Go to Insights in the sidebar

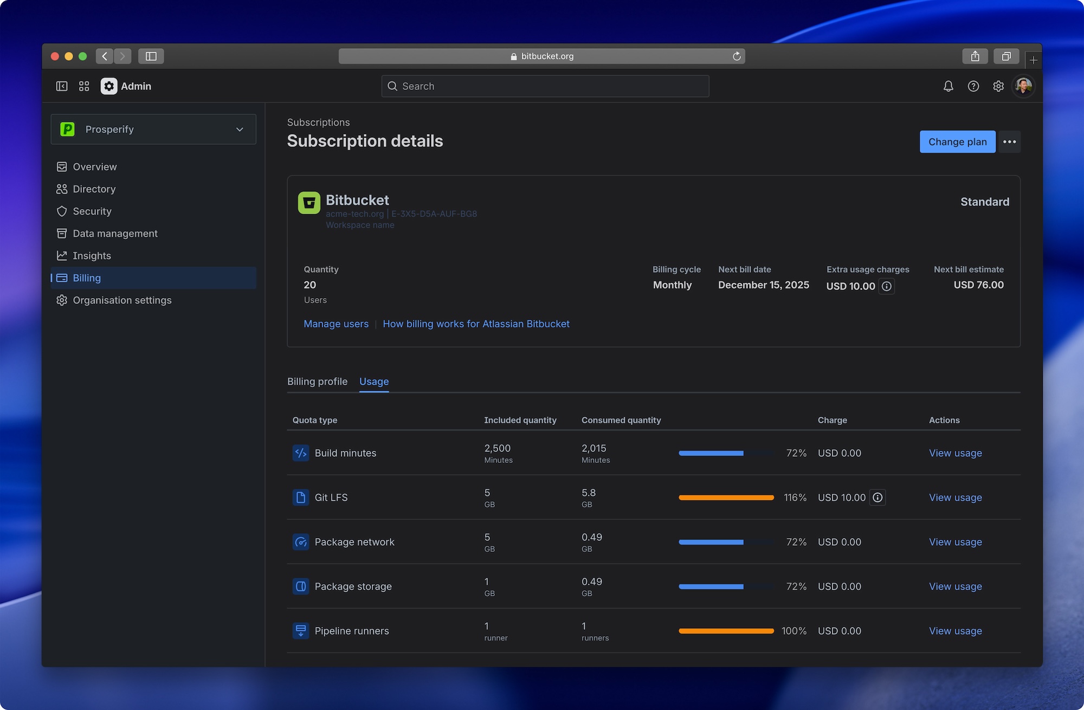92,256
